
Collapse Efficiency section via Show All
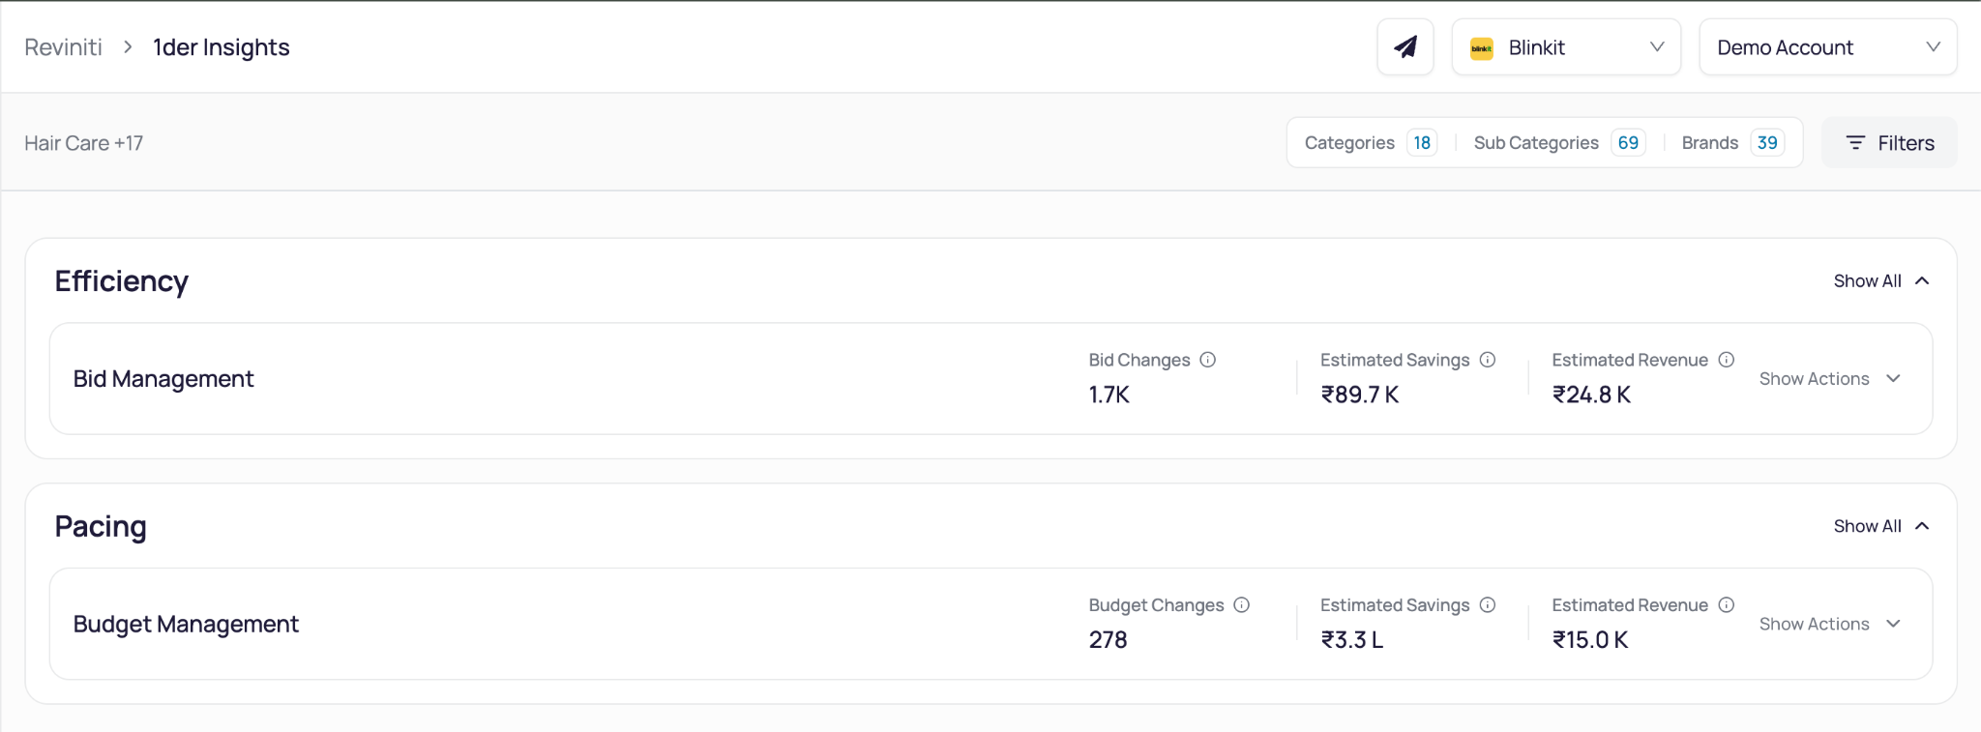pyautogui.click(x=1881, y=281)
